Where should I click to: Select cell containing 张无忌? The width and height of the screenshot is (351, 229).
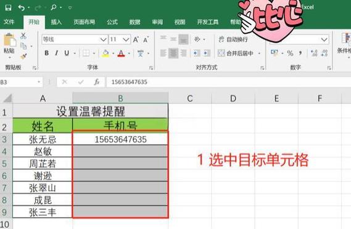click(x=43, y=139)
